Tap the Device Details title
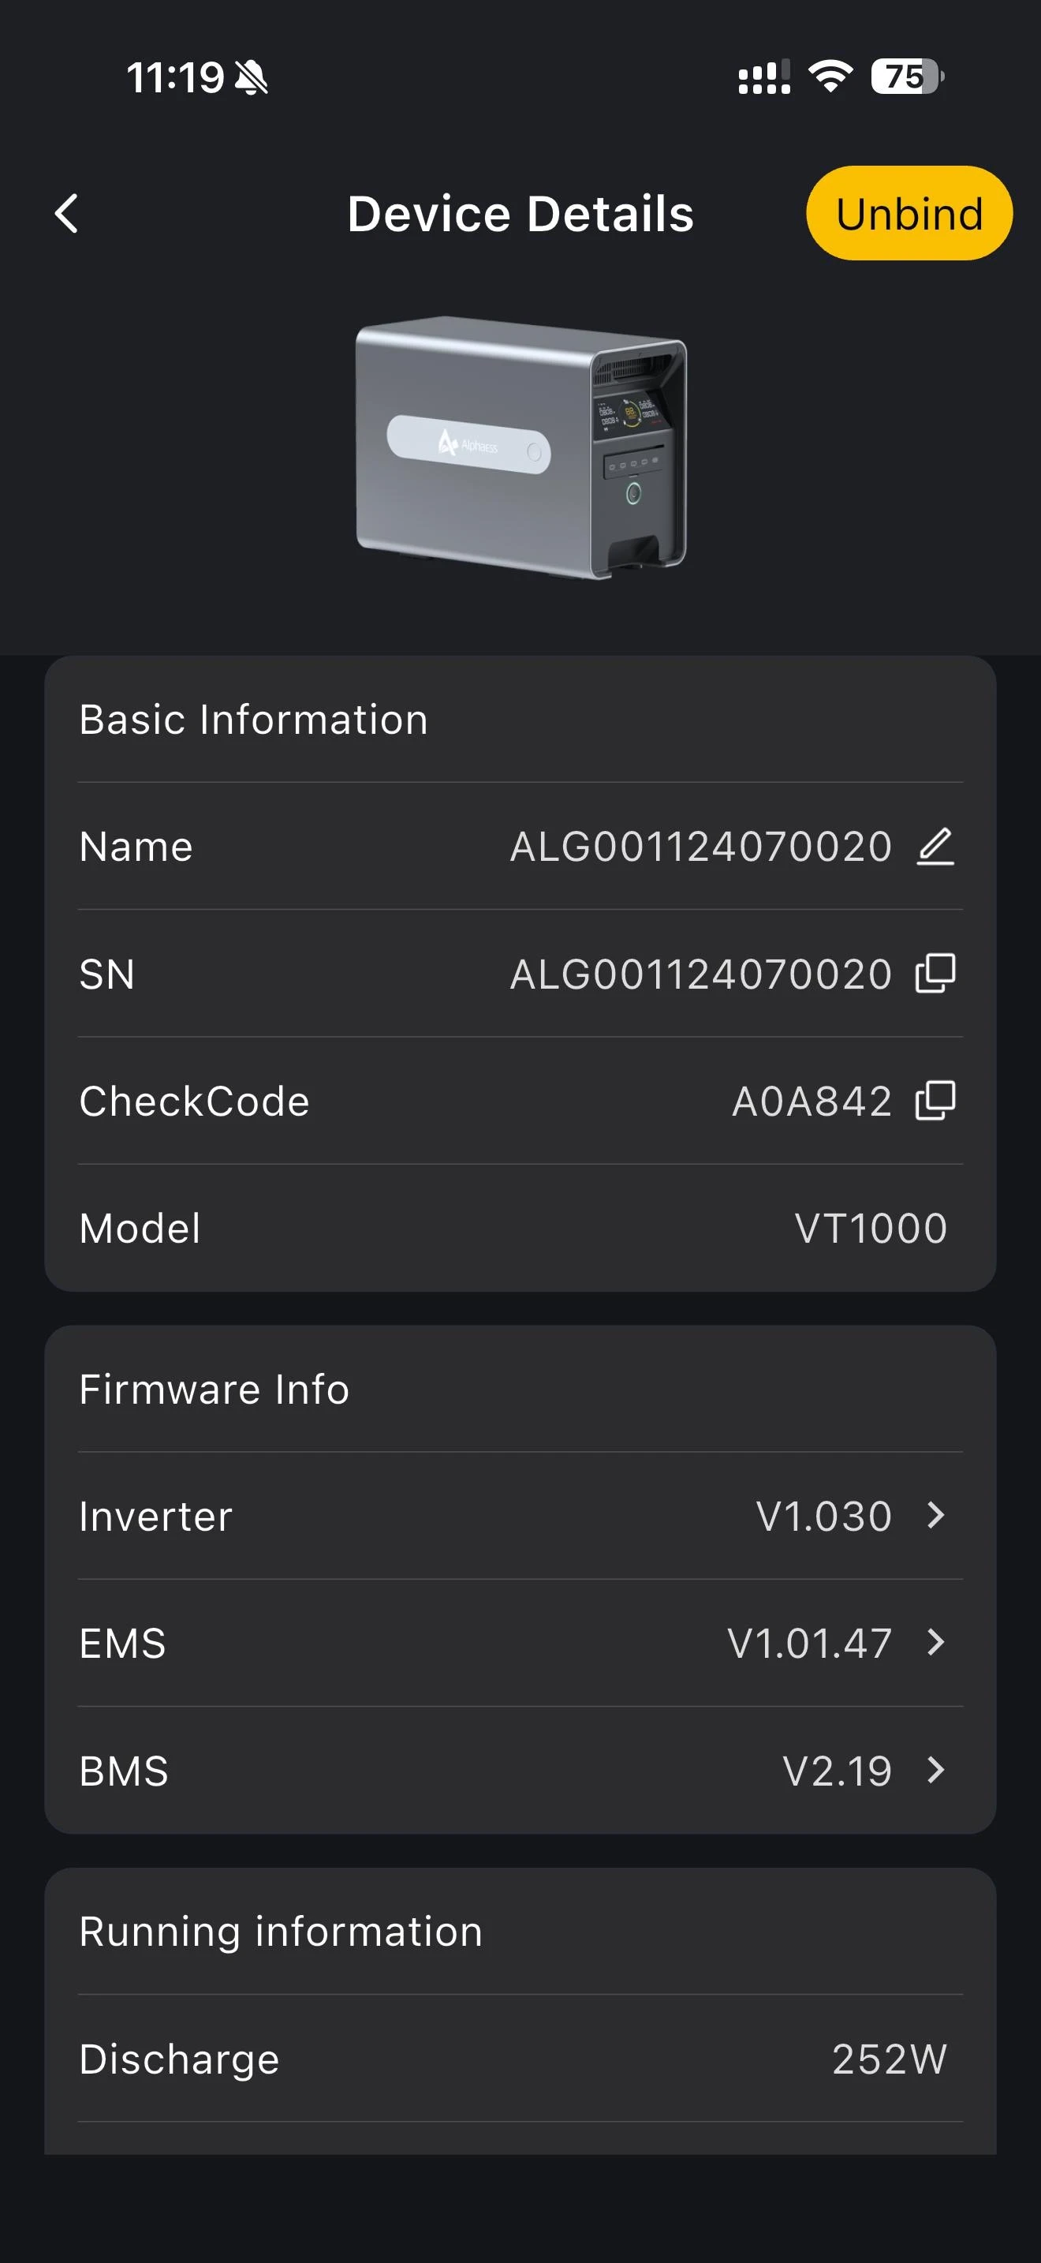The width and height of the screenshot is (1041, 2263). 520,214
